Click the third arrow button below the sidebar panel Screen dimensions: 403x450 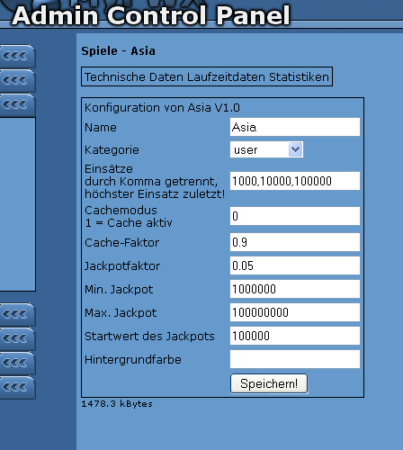(17, 363)
